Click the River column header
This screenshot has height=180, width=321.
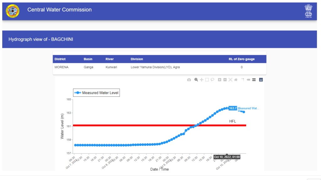pos(109,59)
